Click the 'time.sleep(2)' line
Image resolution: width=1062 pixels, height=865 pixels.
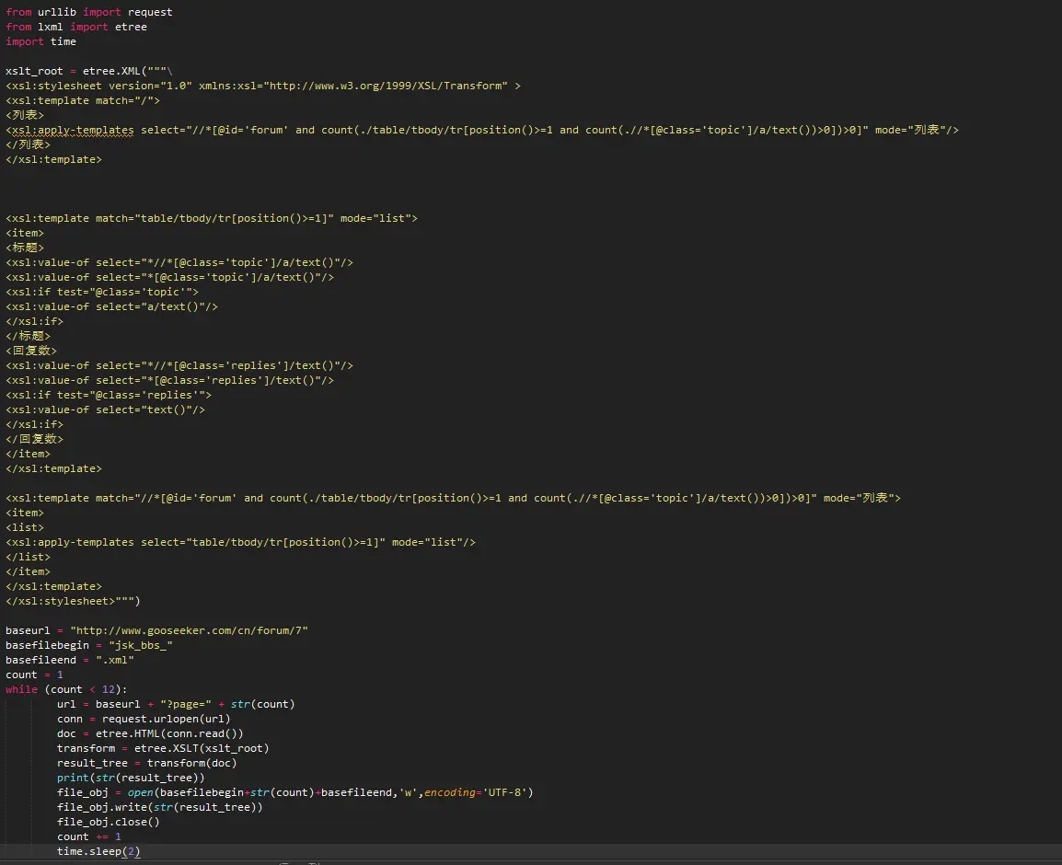point(98,852)
